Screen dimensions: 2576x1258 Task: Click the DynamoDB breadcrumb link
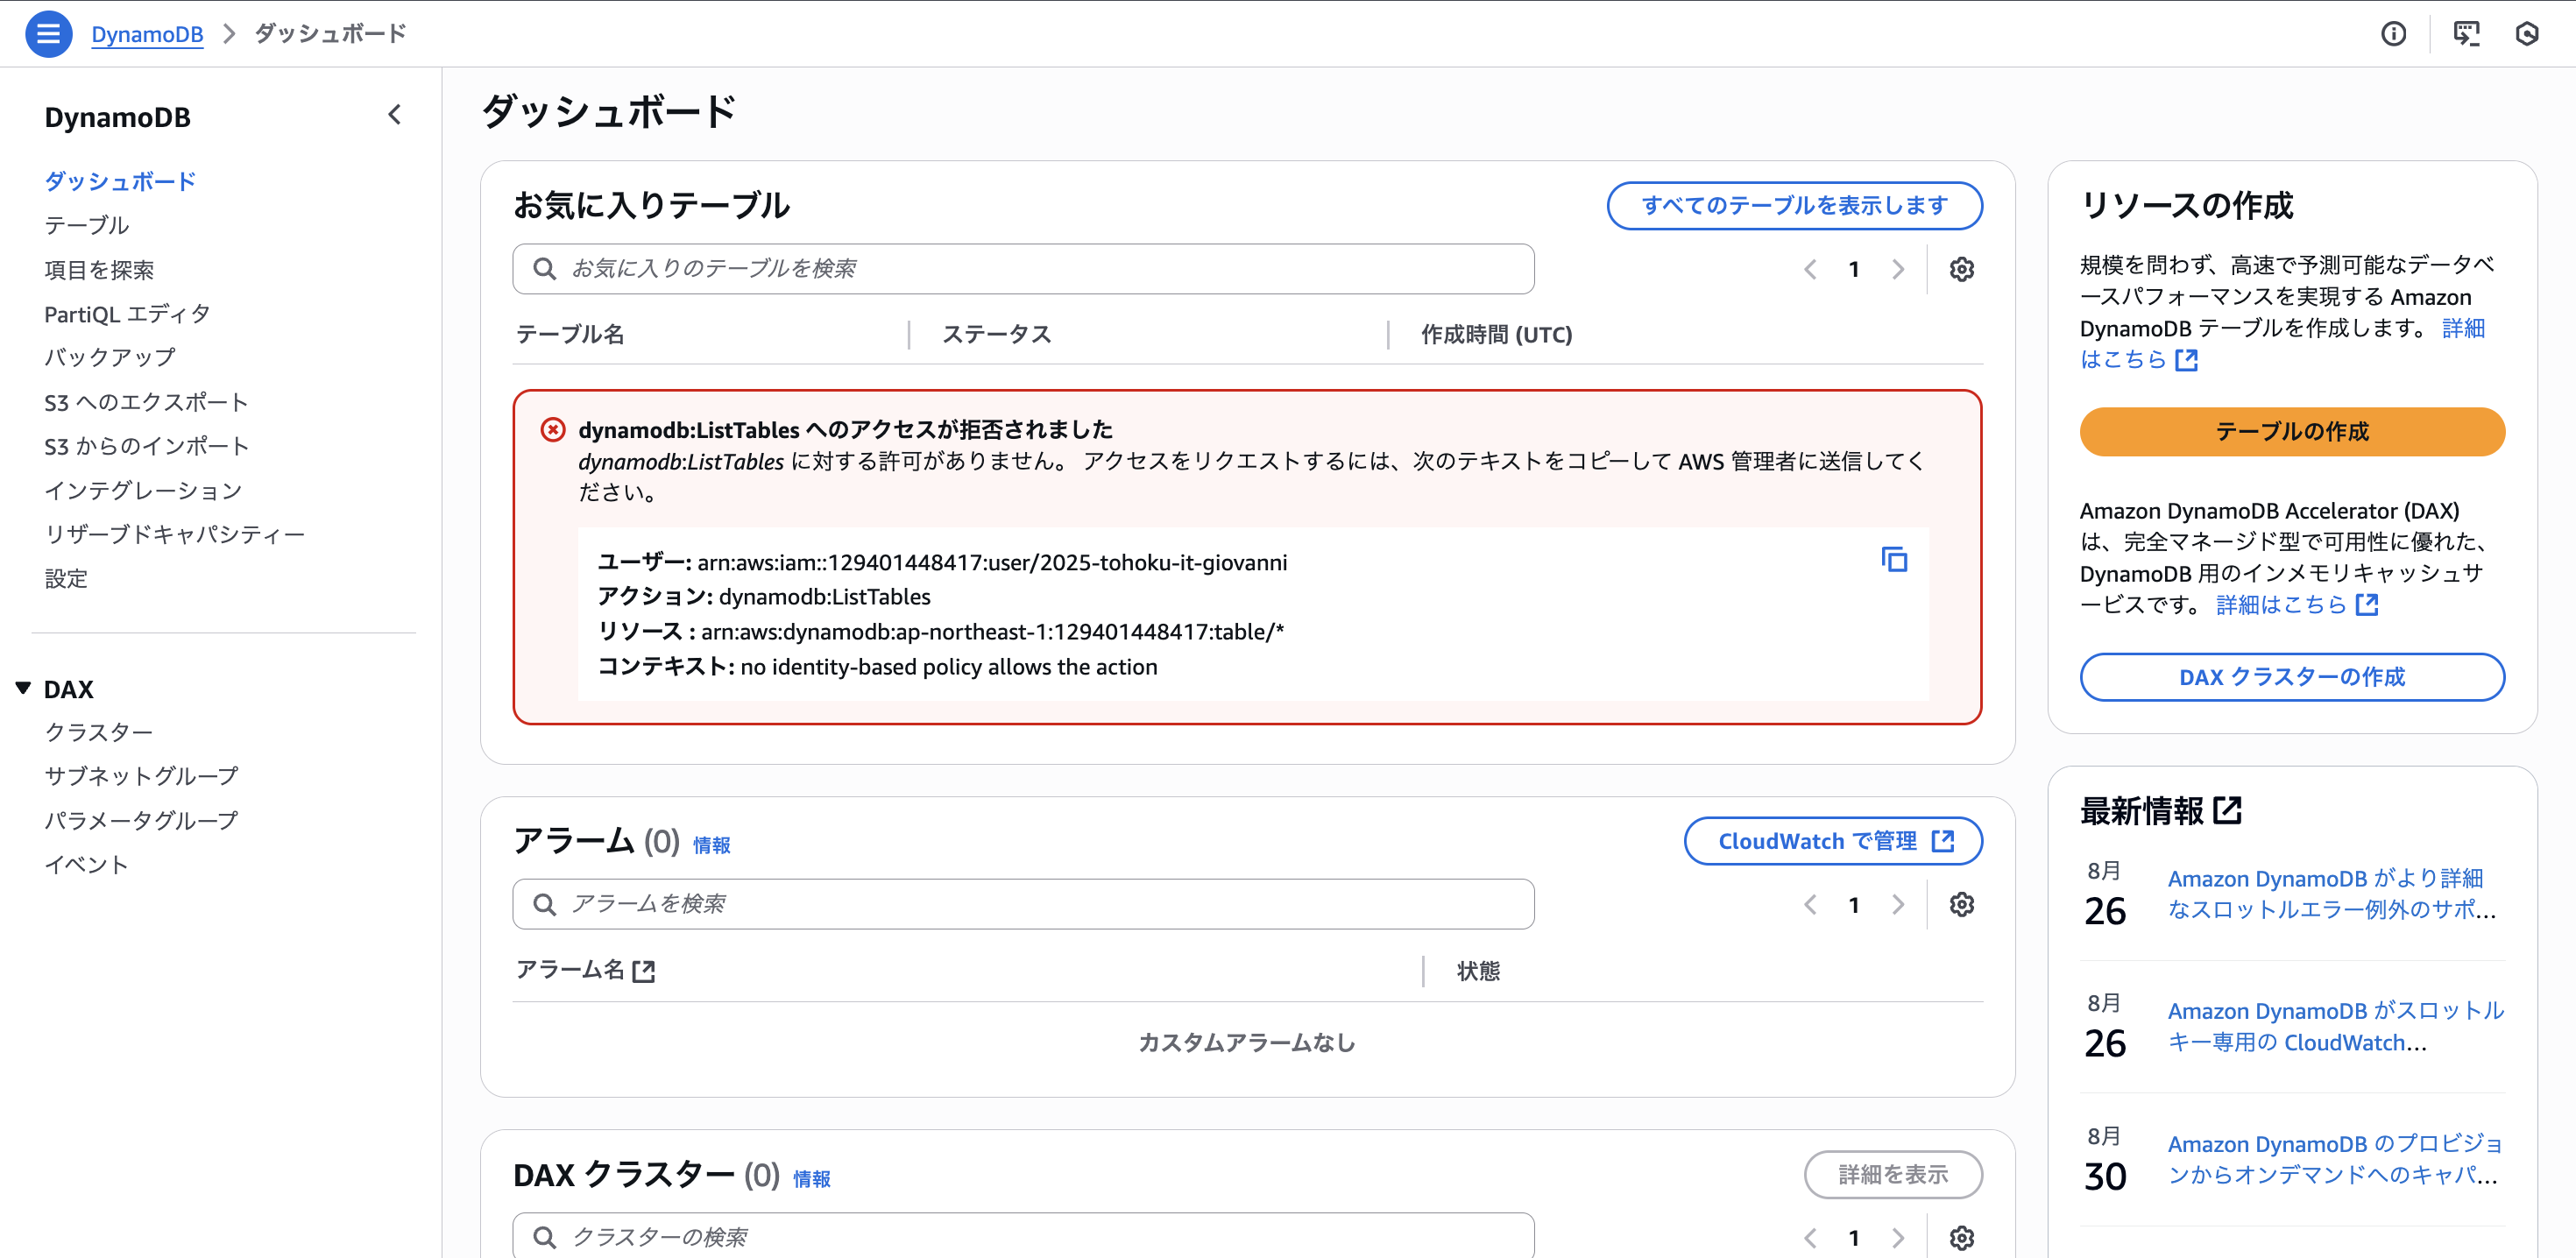[x=147, y=34]
